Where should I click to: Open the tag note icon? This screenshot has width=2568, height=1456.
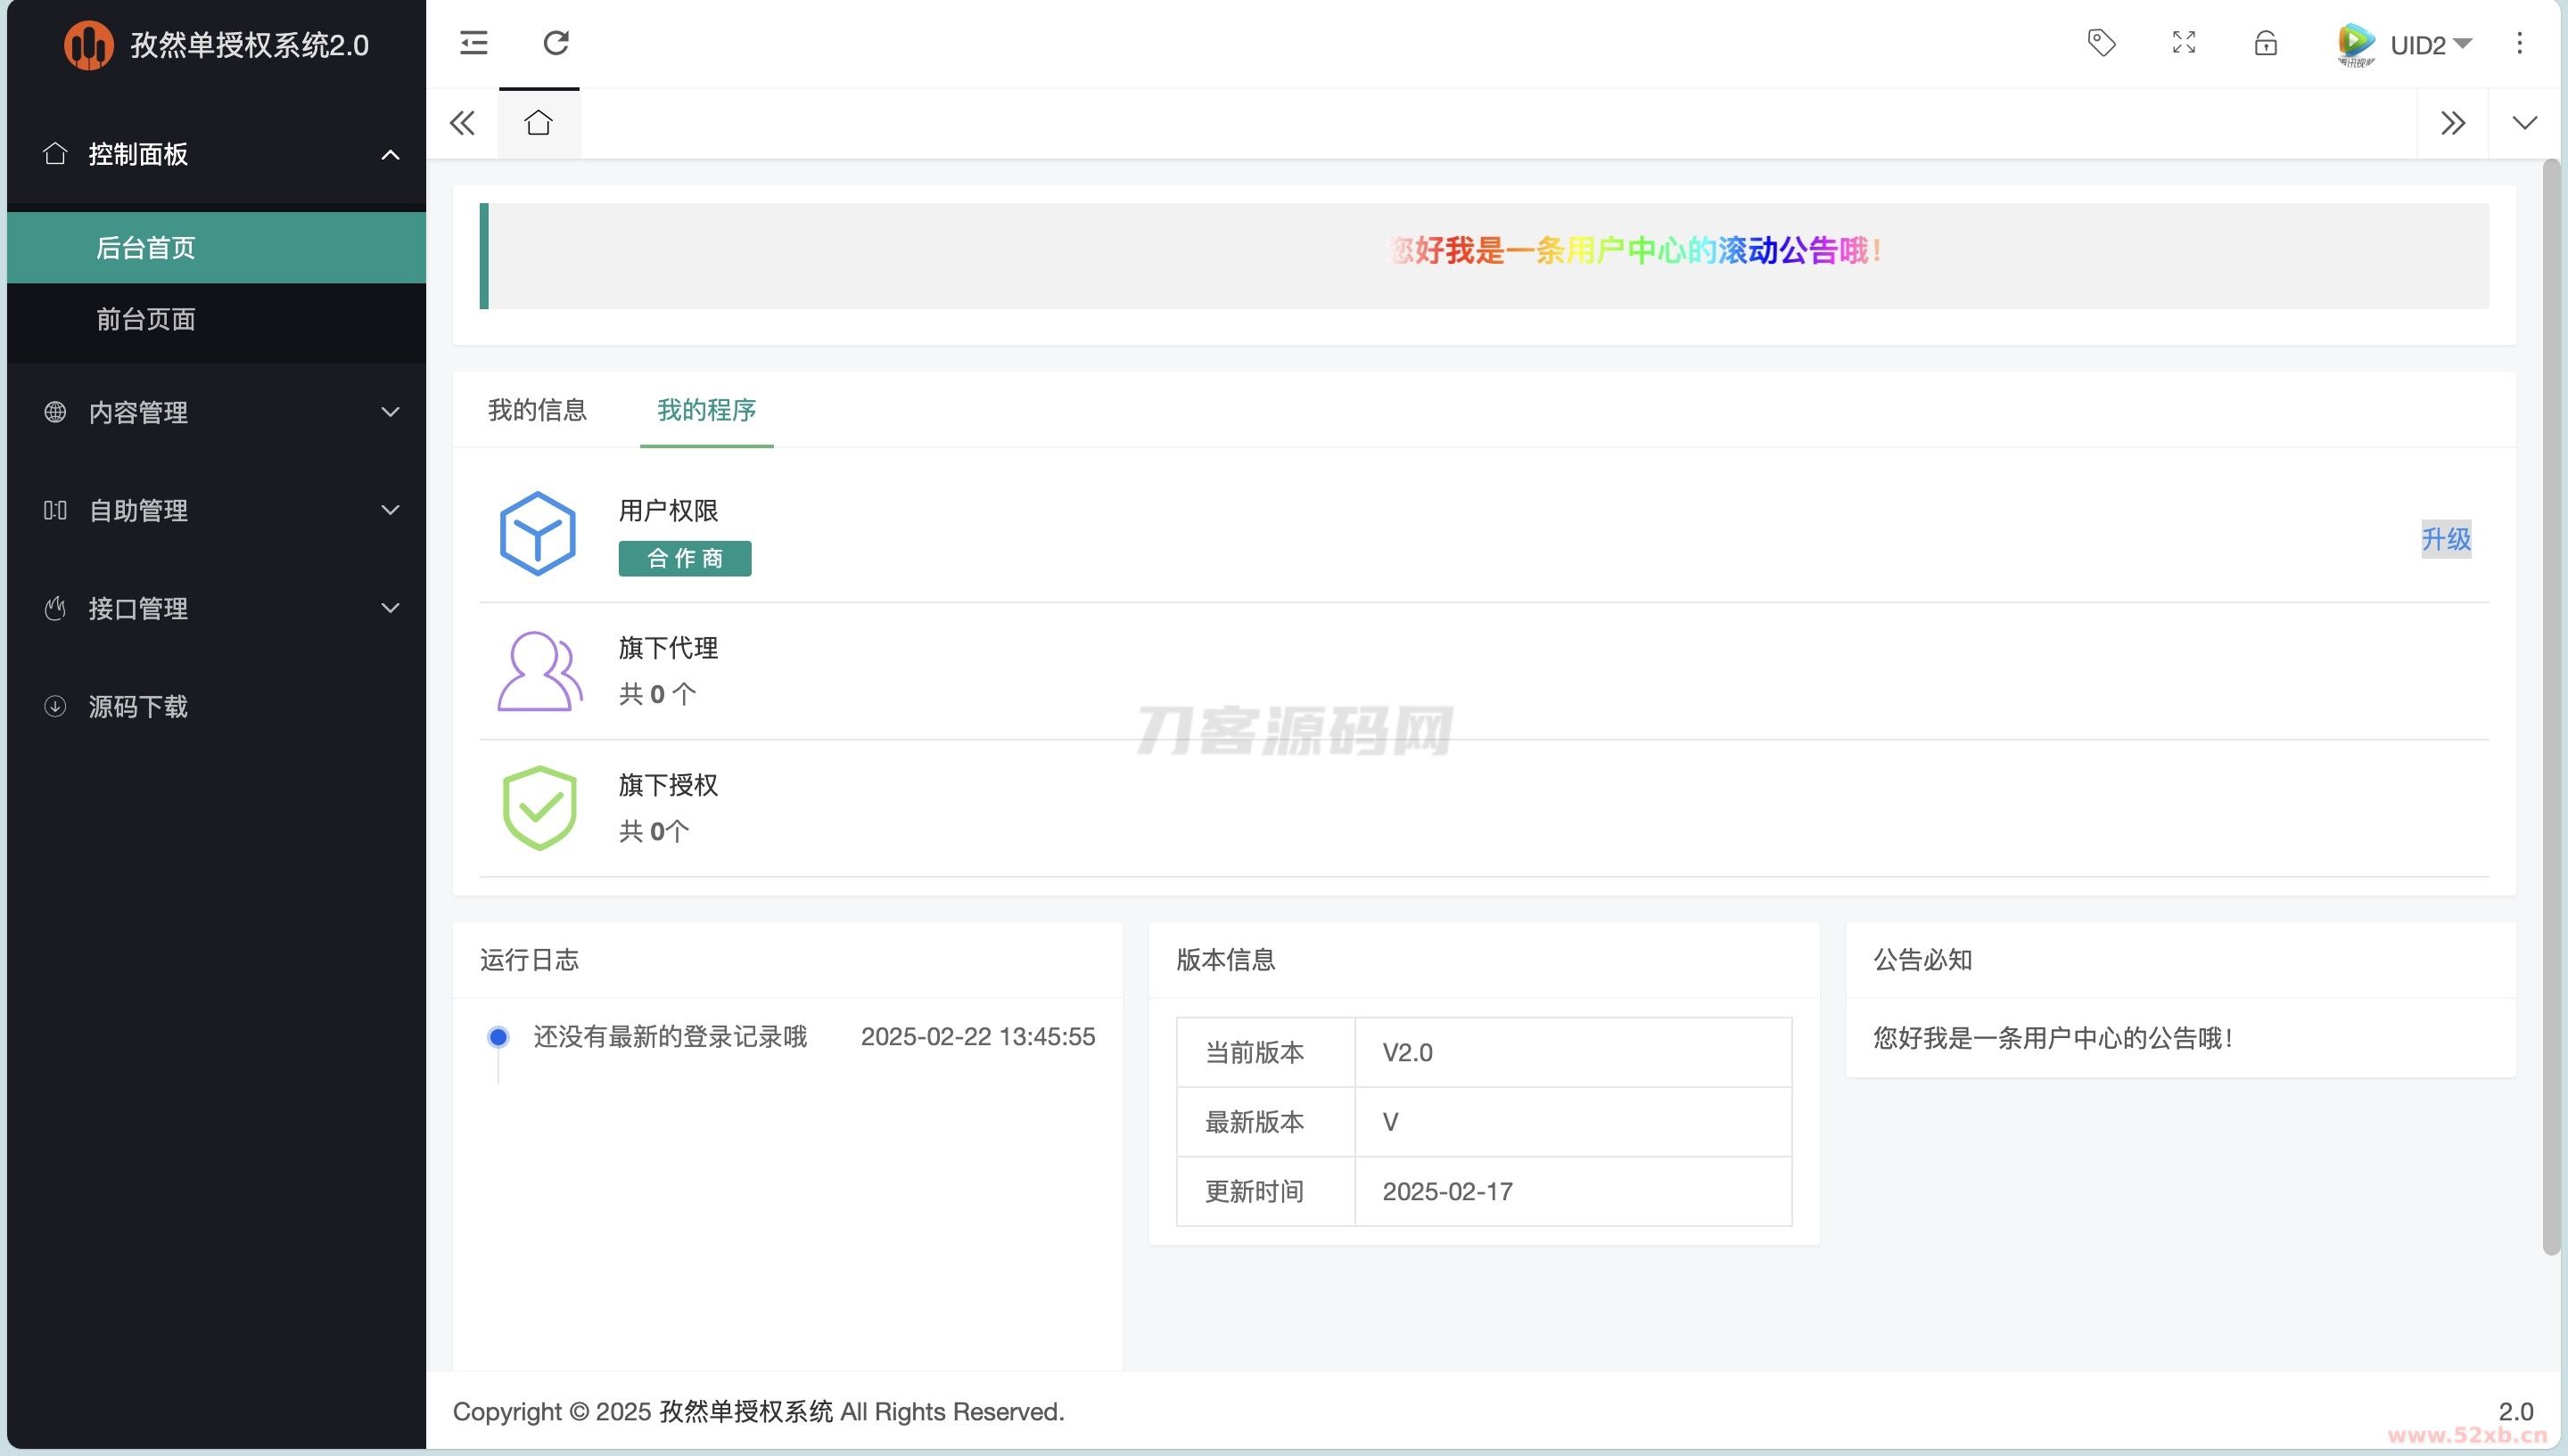point(2101,43)
